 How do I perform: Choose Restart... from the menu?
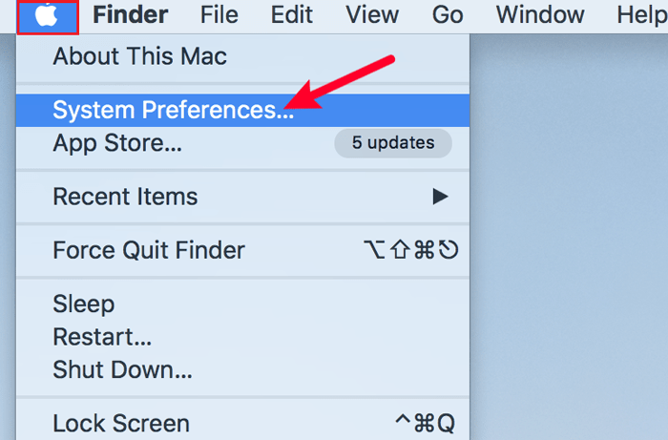102,336
